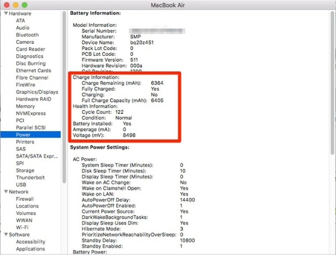Screen dimensions: 336x255
Task: Click the main pane vertical scrollbar
Action: (x=333, y=83)
